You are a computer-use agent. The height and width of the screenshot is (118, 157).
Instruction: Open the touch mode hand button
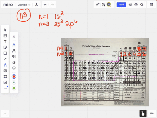[x=143, y=113]
